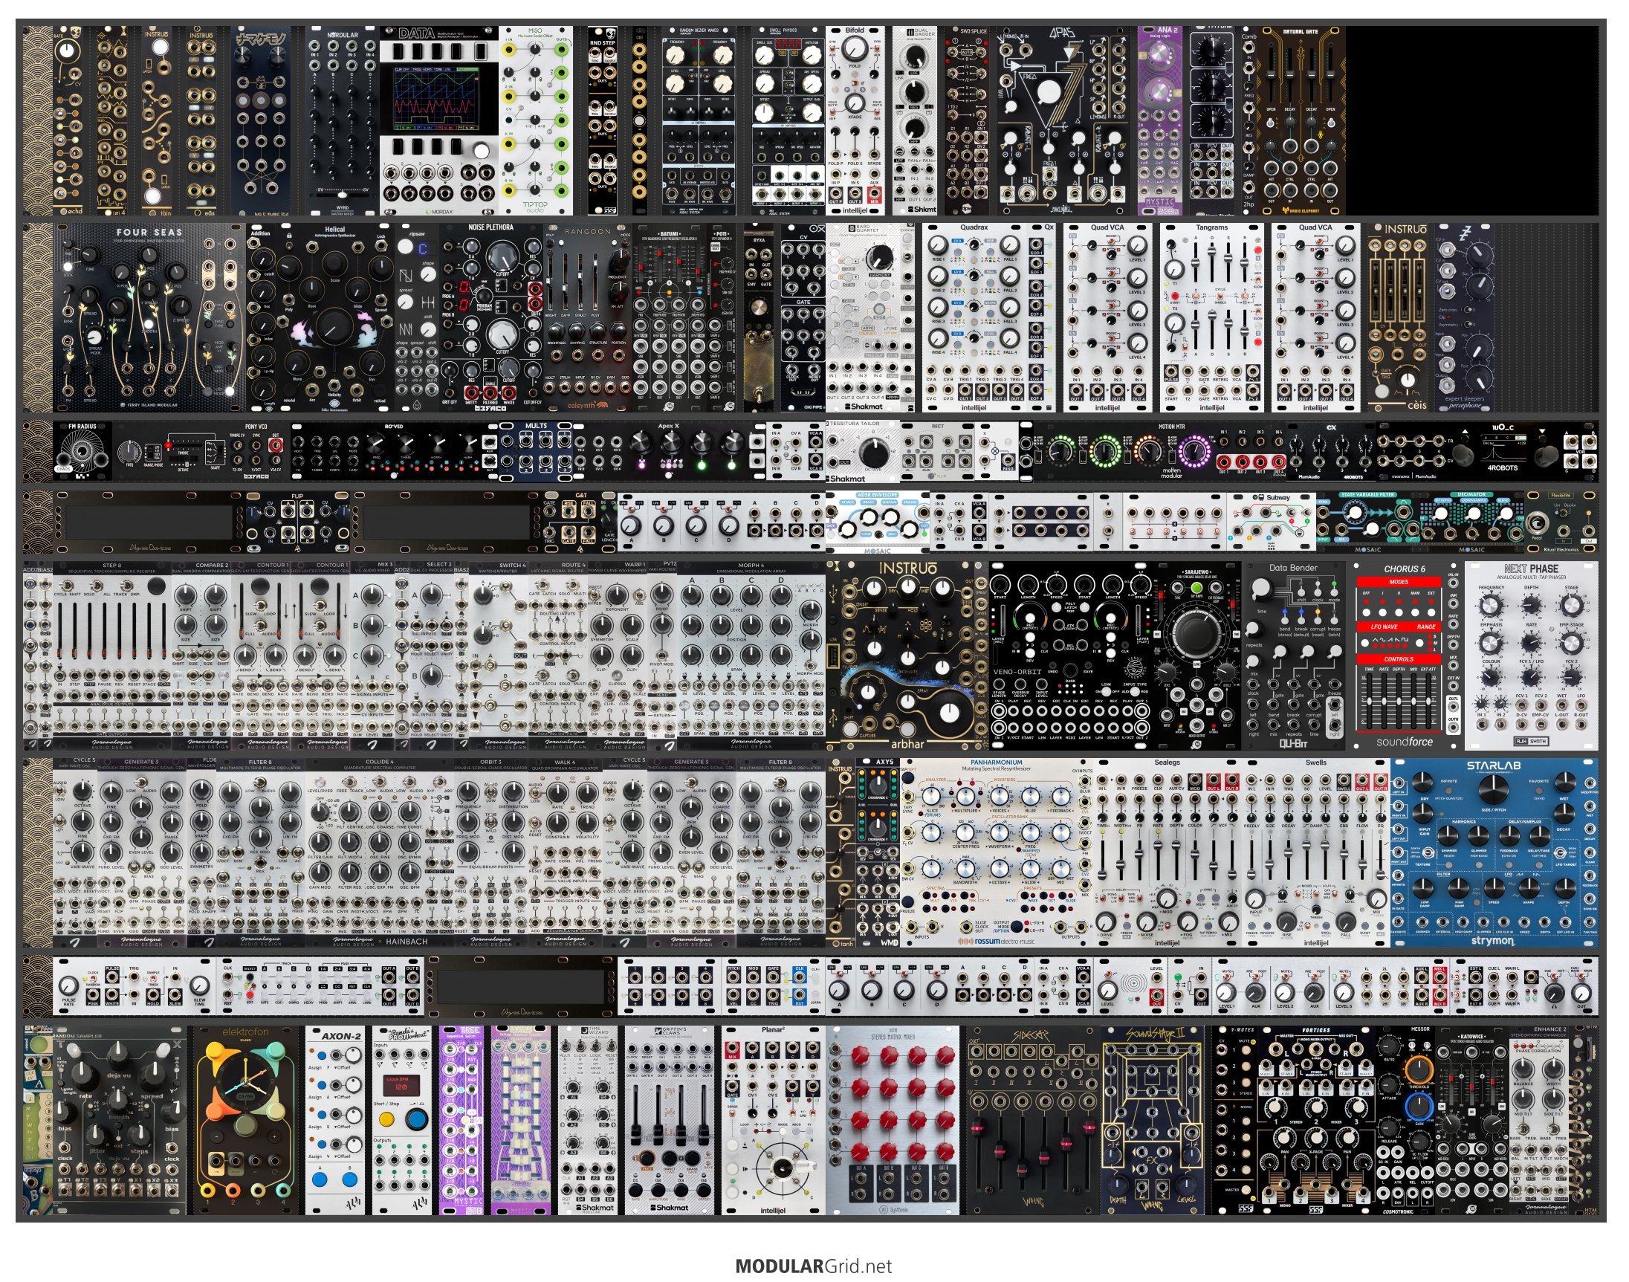Open the Intellijel Sealegs delay module
This screenshot has height=1282, width=1629.
(x=1167, y=852)
